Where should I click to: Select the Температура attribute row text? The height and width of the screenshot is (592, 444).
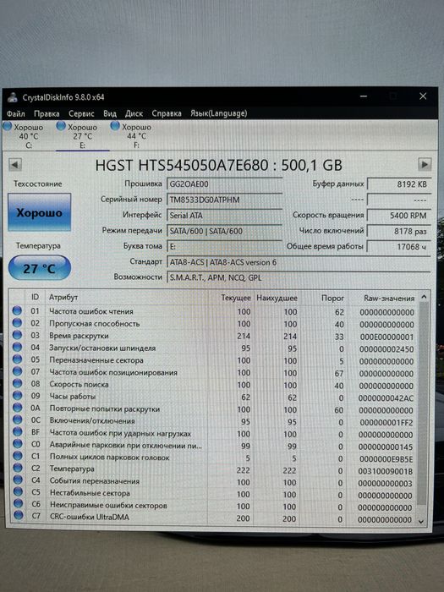(x=72, y=469)
